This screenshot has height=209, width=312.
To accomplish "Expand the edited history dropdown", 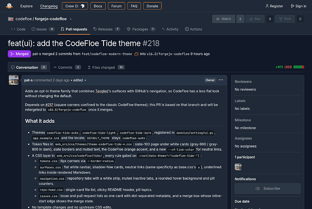I will (x=80, y=80).
